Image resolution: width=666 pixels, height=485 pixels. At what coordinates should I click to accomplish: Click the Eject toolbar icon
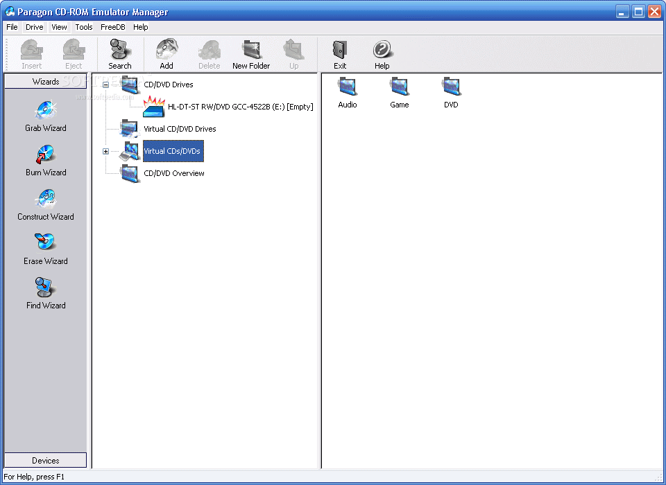click(74, 50)
